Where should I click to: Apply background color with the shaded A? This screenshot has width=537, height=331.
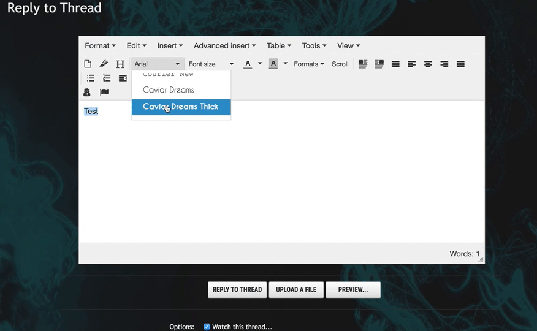273,64
